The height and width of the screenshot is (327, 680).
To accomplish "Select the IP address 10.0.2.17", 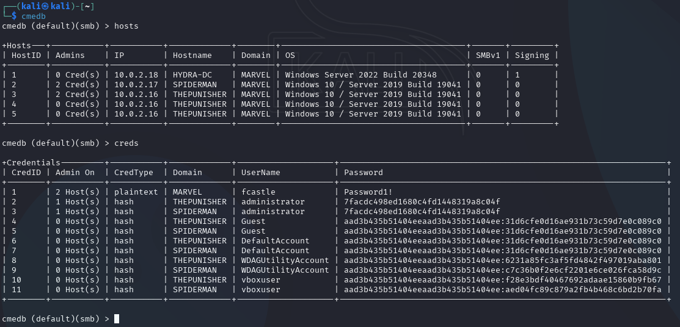I will point(136,84).
